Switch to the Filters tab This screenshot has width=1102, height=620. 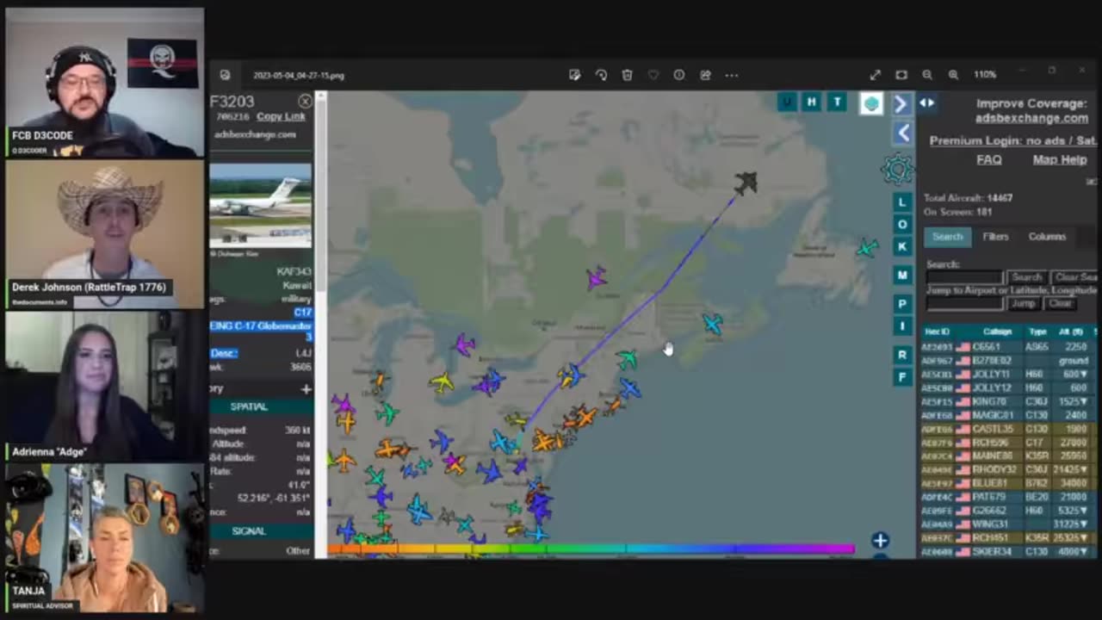coord(995,237)
